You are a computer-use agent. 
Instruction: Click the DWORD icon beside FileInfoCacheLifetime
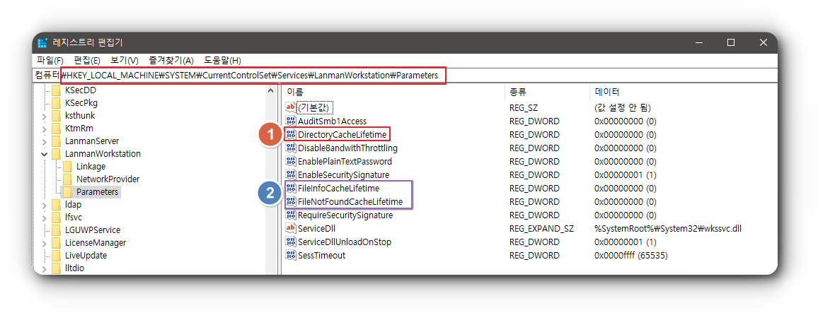click(x=290, y=189)
